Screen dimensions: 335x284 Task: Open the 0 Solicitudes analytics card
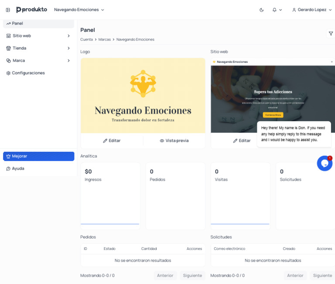tap(305, 196)
